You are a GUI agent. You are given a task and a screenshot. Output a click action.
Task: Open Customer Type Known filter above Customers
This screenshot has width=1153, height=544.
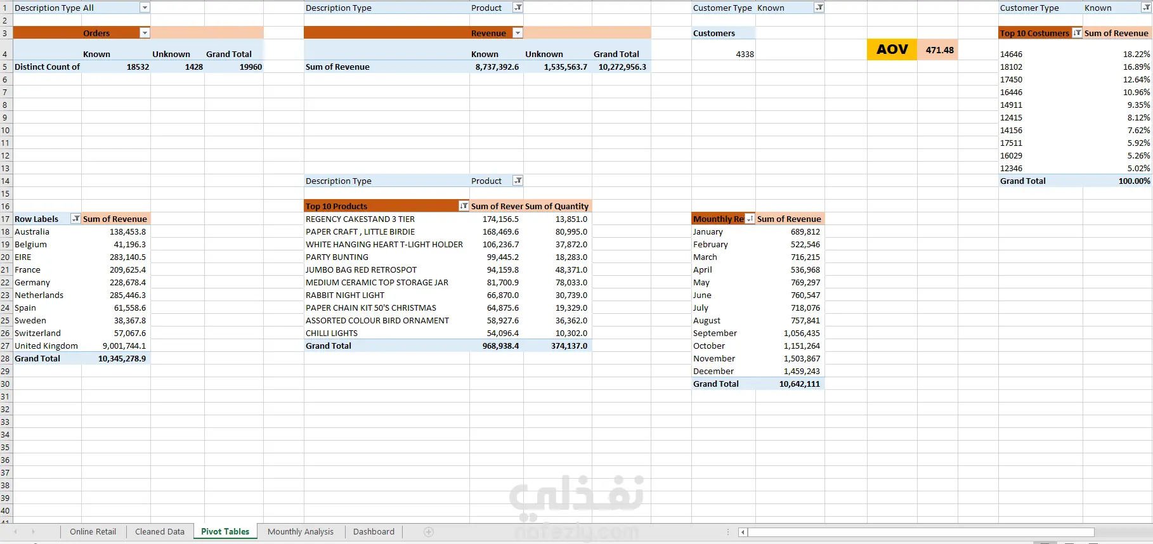click(819, 8)
